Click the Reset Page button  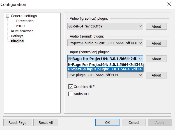(x=17, y=122)
